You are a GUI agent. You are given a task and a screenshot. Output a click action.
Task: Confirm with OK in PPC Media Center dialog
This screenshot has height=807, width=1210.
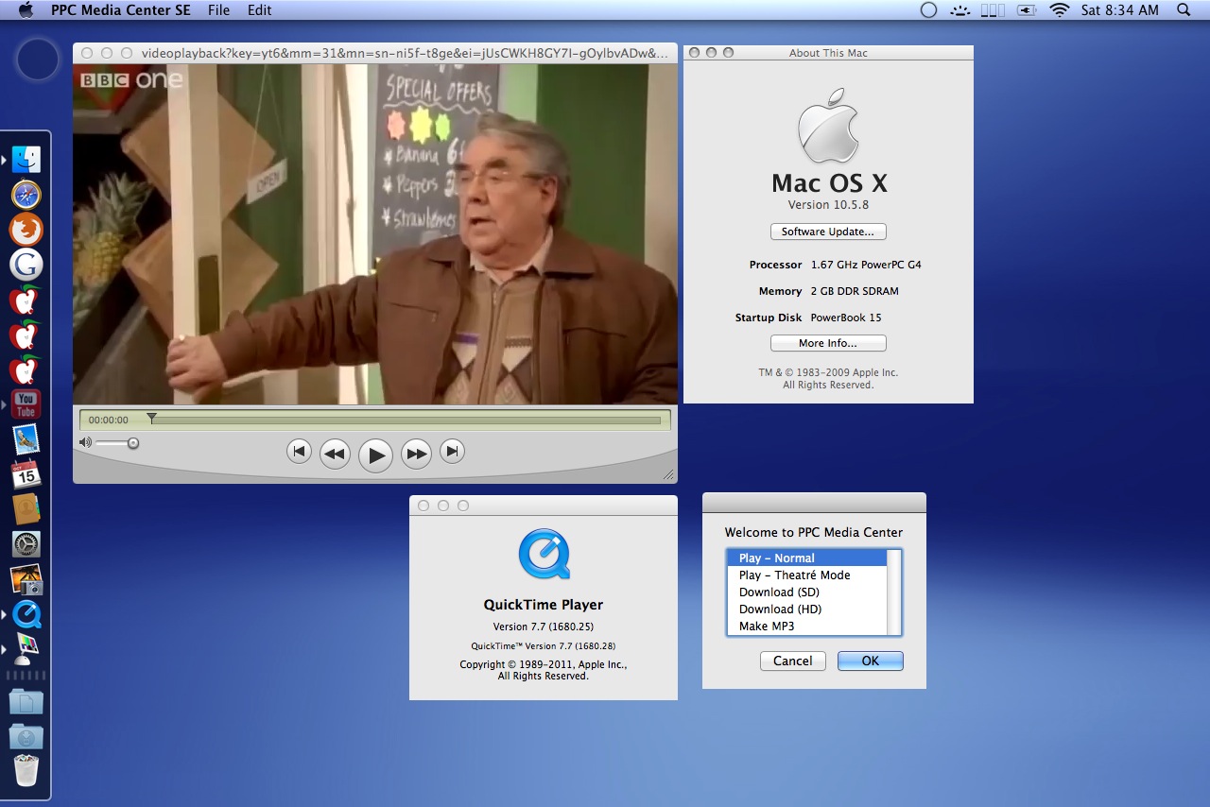[x=871, y=661]
